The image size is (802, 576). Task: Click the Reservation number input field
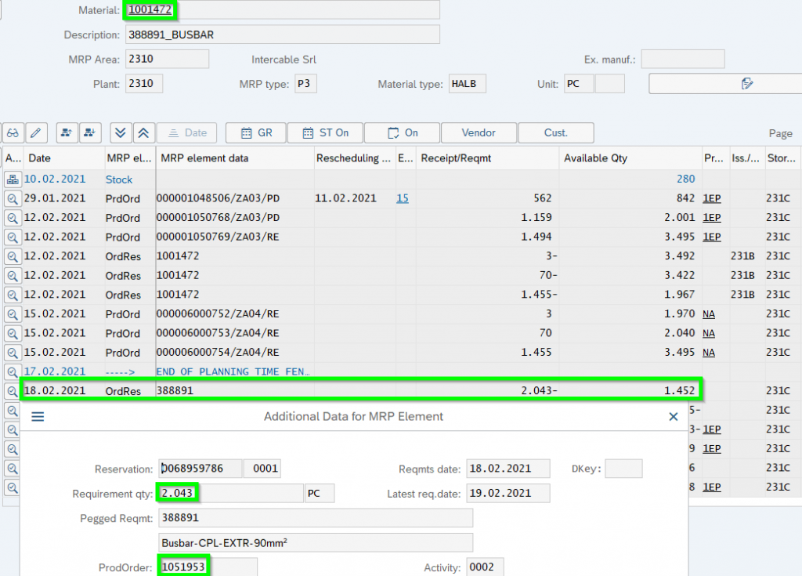point(200,469)
